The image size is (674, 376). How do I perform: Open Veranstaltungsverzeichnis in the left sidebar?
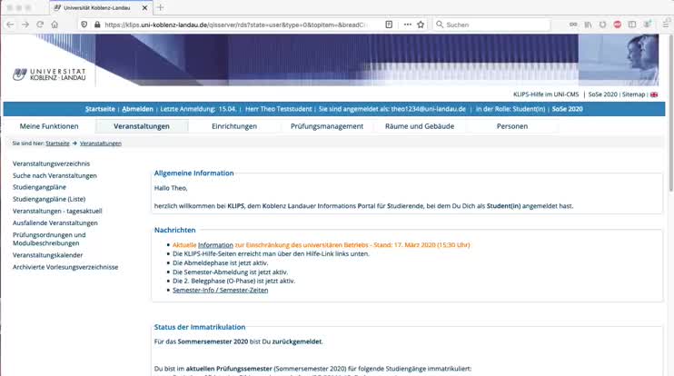coord(51,163)
